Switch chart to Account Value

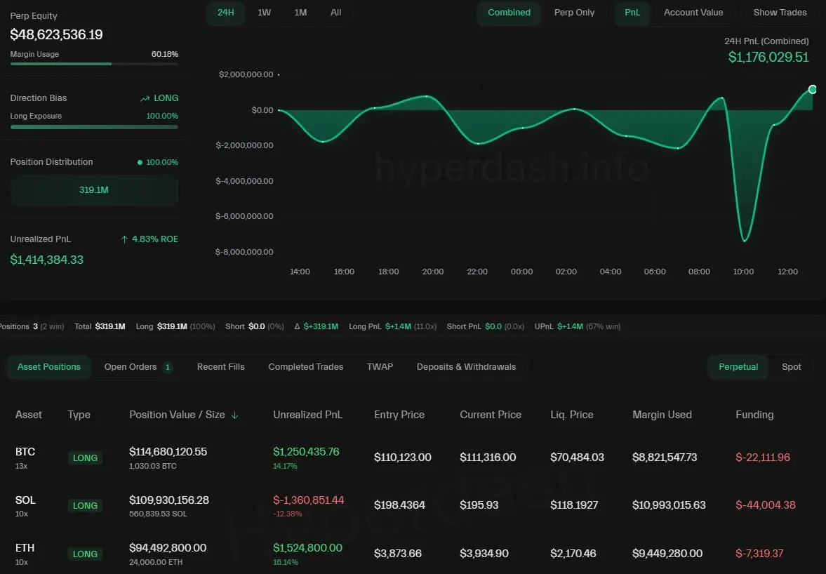(x=693, y=13)
